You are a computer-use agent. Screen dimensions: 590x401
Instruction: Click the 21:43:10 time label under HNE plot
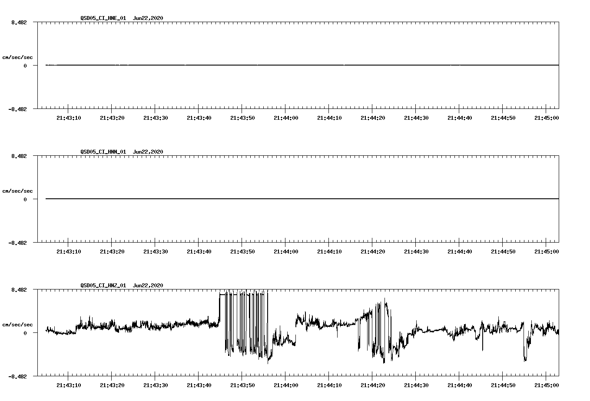[69, 118]
